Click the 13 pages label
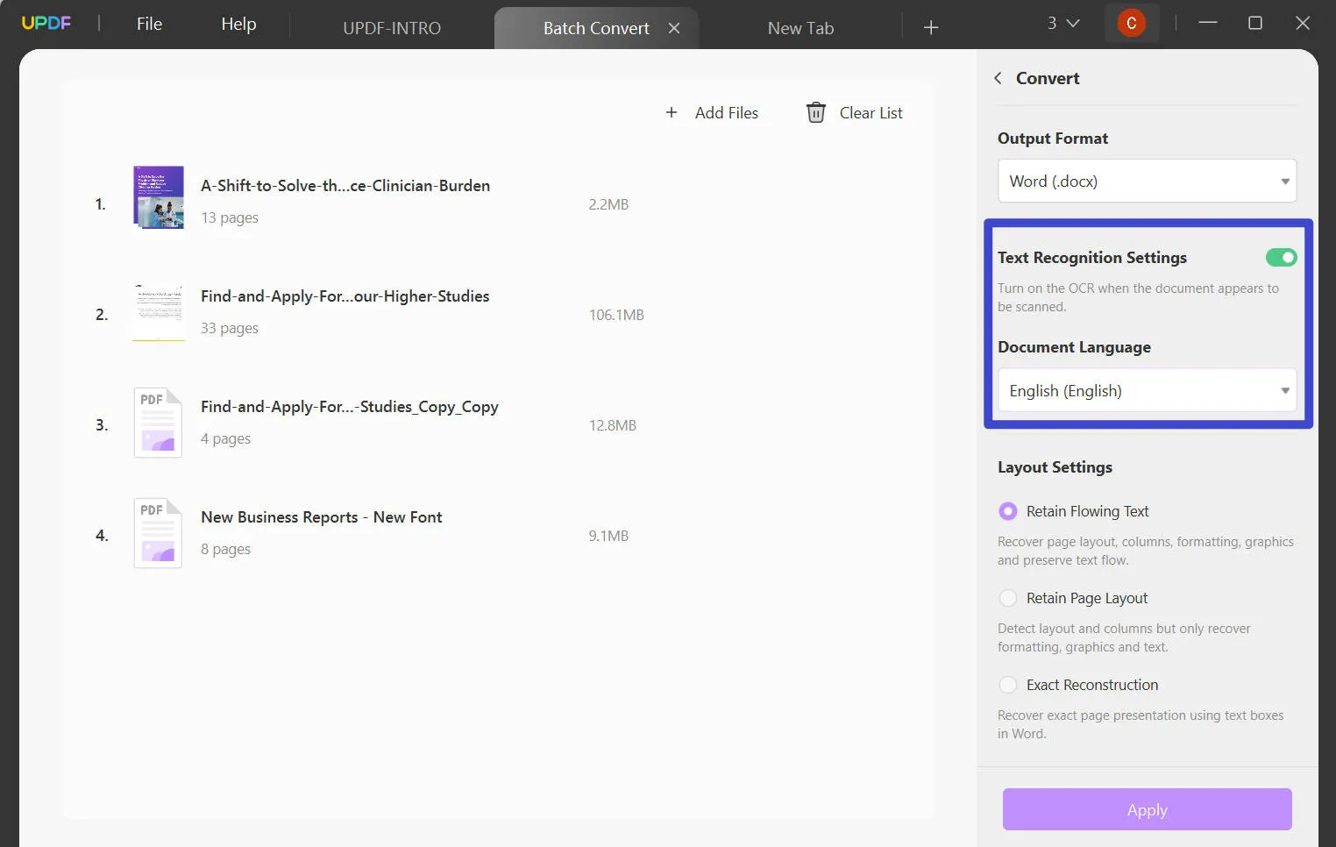 (x=230, y=217)
